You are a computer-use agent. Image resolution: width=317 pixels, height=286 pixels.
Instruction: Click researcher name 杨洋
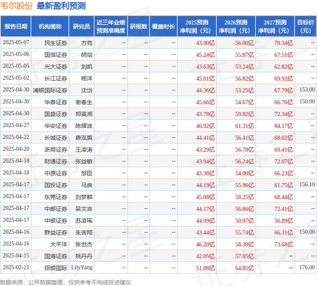pyautogui.click(x=87, y=78)
